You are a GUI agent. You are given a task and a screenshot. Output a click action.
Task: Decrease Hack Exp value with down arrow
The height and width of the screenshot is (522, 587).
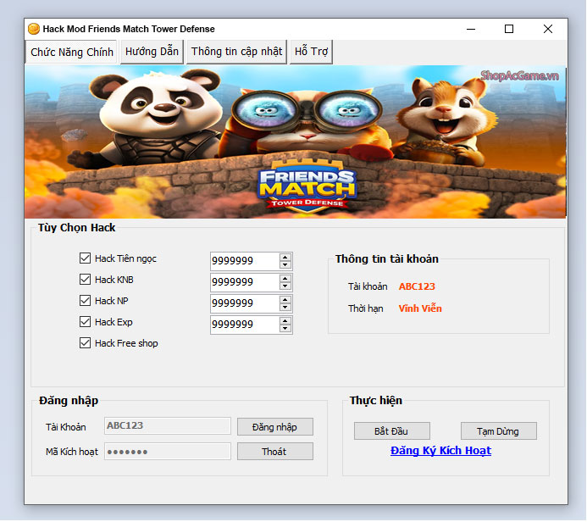click(x=285, y=329)
